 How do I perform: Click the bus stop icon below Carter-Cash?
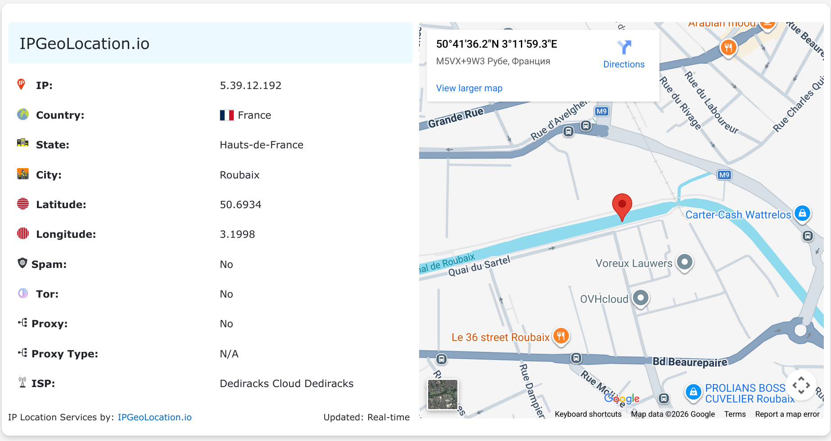coord(808,236)
